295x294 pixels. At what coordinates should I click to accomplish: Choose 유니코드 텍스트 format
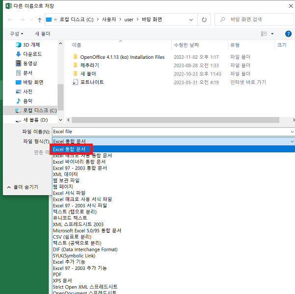point(70,218)
